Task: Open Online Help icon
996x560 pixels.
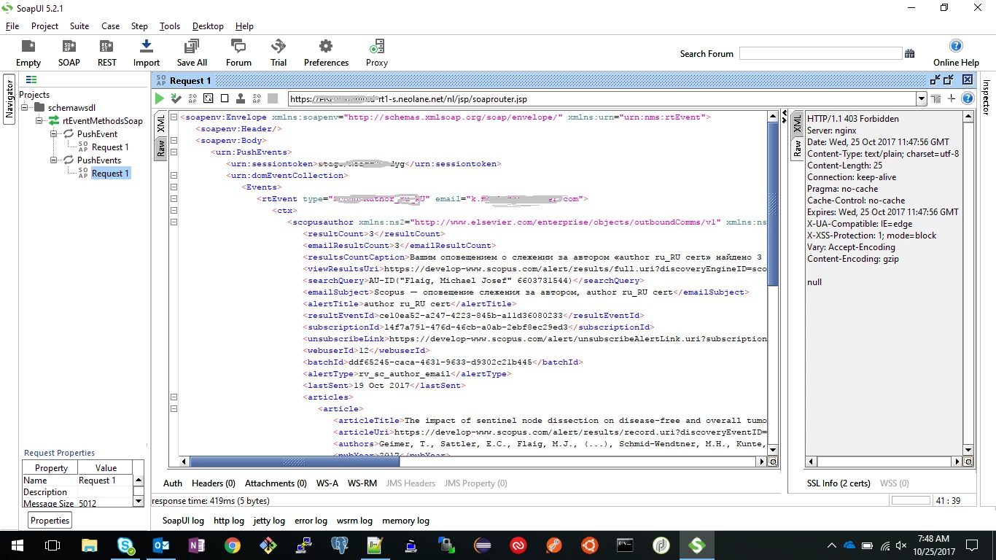Action: [956, 46]
